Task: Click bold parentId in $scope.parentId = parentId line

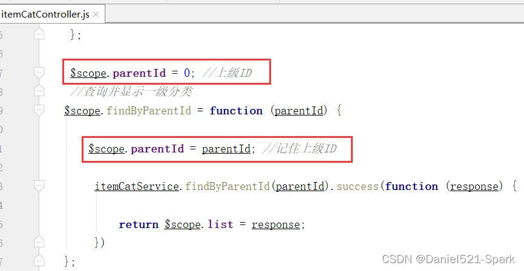Action: coord(157,148)
